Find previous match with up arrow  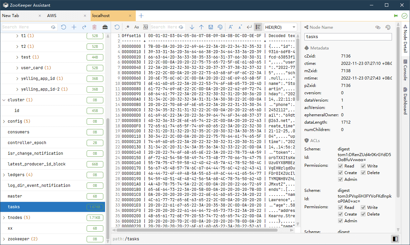(x=201, y=27)
